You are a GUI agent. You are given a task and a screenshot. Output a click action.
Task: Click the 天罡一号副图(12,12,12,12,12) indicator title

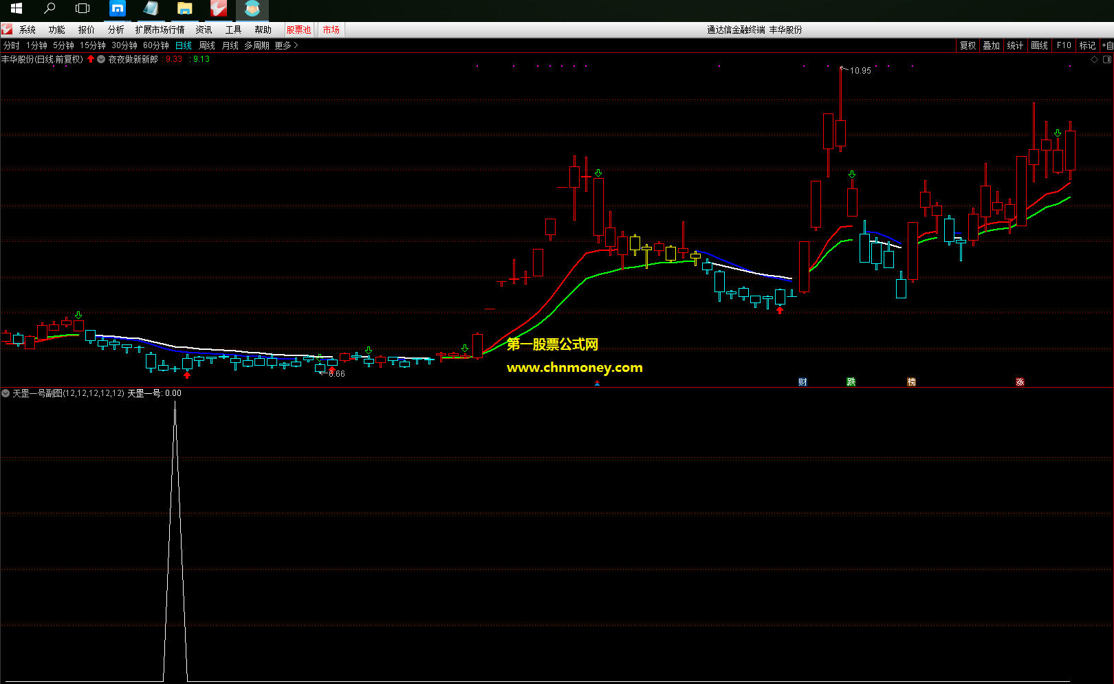[x=68, y=393]
